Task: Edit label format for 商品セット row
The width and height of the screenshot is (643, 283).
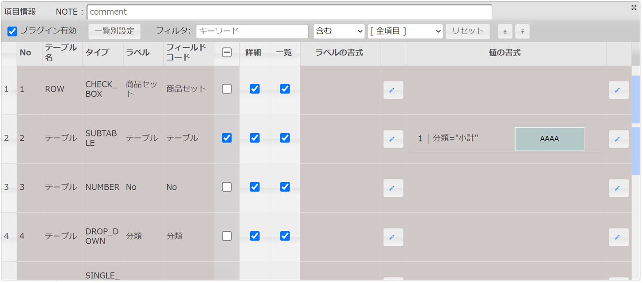Action: click(393, 90)
